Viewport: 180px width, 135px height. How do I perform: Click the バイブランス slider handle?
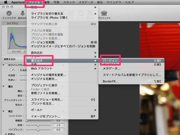tap(38, 130)
